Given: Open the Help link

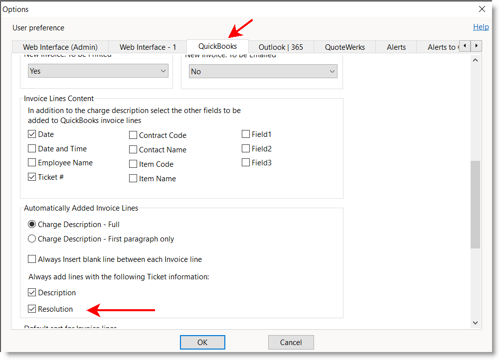Looking at the screenshot, I should pos(481,27).
